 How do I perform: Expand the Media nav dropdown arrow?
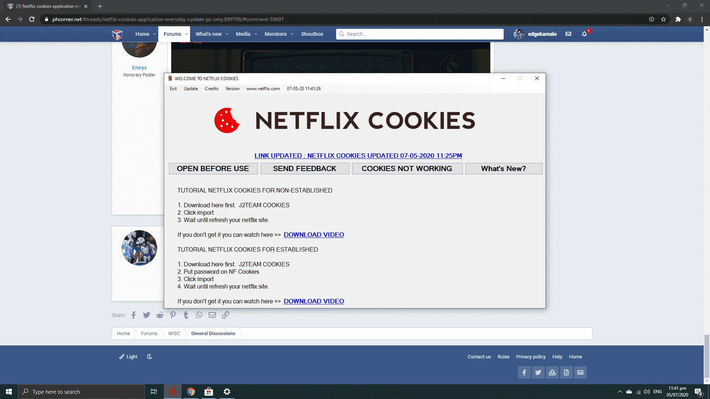pyautogui.click(x=256, y=34)
